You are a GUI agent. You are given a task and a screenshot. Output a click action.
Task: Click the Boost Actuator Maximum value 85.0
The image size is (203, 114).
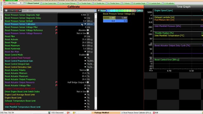pos(84,76)
